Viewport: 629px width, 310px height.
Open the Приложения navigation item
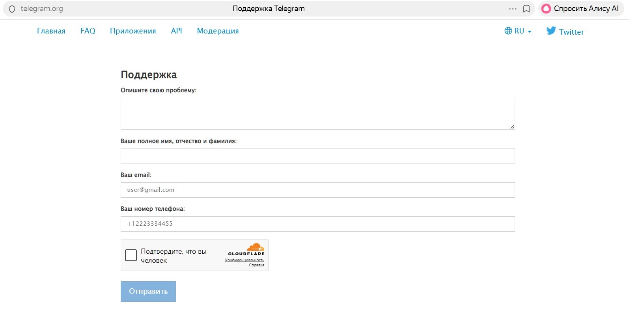click(x=133, y=31)
